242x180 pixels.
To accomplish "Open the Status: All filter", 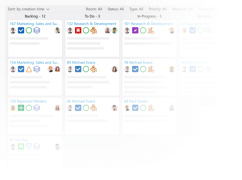I will (116, 9).
